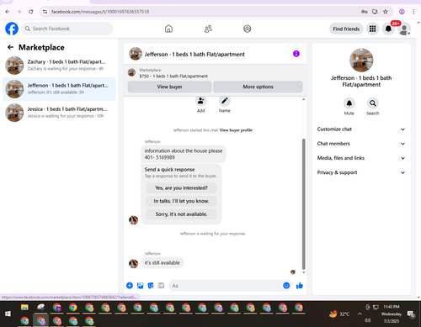The height and width of the screenshot is (327, 421).
Task: Go back with the Marketplace arrow
Action: [x=10, y=47]
